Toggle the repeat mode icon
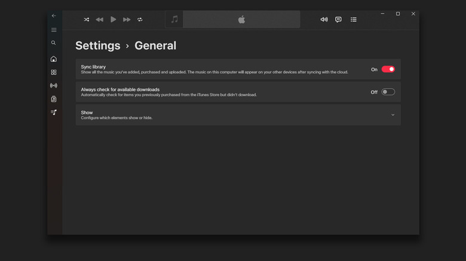Viewport: 466px width, 261px height. [x=140, y=20]
